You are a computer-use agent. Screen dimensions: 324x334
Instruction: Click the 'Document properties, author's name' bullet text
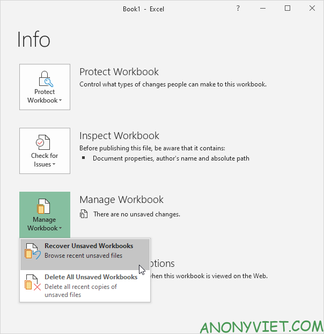(x=171, y=158)
